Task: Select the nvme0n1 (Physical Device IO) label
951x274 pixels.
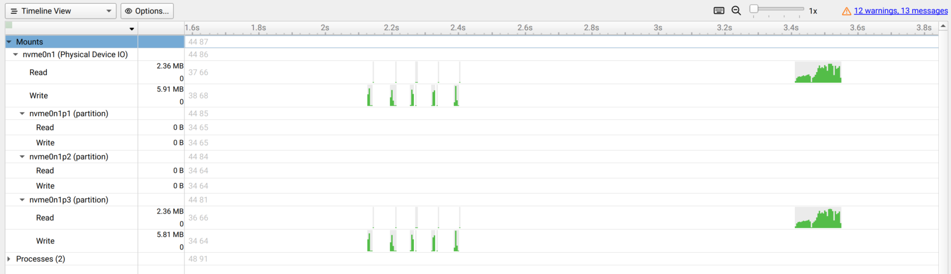Action: tap(75, 55)
